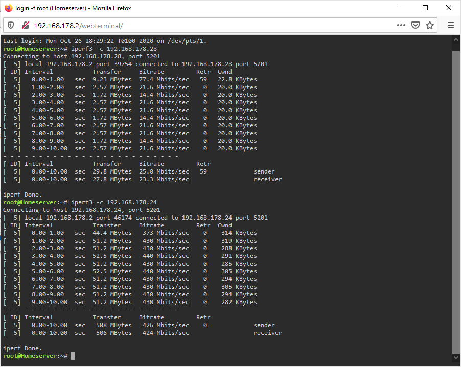Viewport: 461px width, 367px height.
Task: Minimize the Firefox window
Action: point(402,8)
